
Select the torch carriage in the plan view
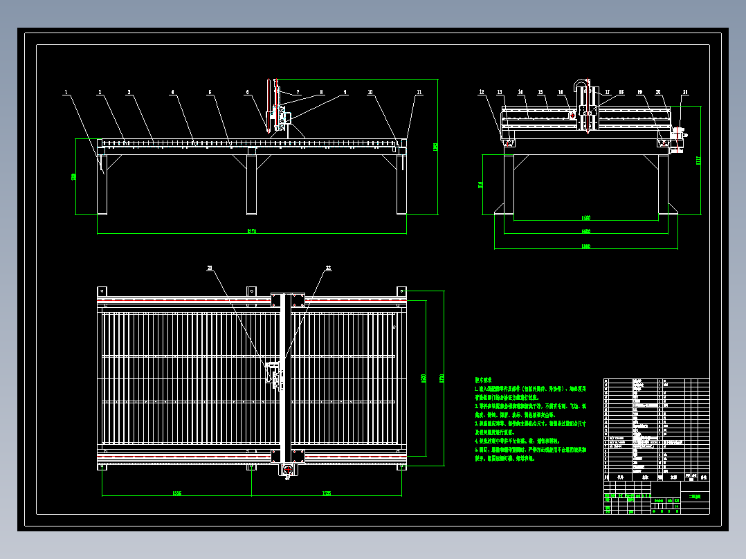275,376
